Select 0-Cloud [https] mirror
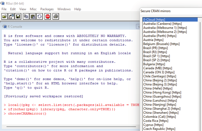The height and width of the screenshot is (131, 202). (170, 20)
